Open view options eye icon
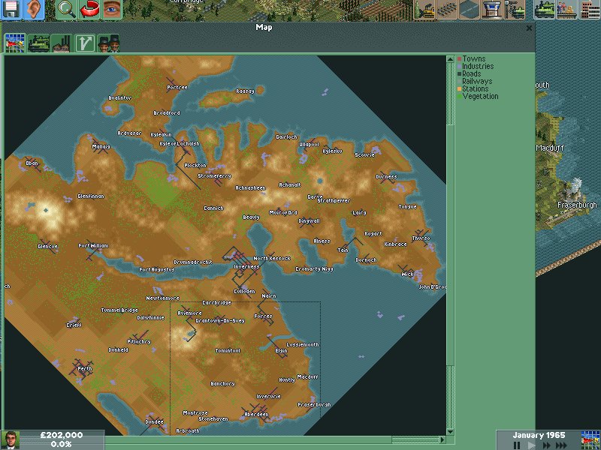The height and width of the screenshot is (450, 601). (x=111, y=9)
